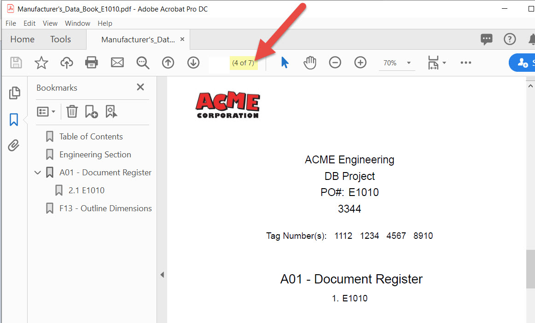Collapse the navigation pane arrow

click(x=162, y=275)
